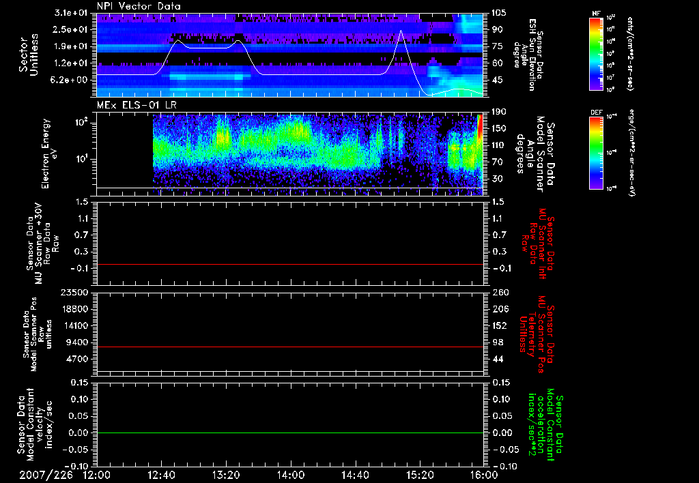The image size is (699, 483).
Task: Click the '190' scanner angle tick value
Action: [499, 112]
